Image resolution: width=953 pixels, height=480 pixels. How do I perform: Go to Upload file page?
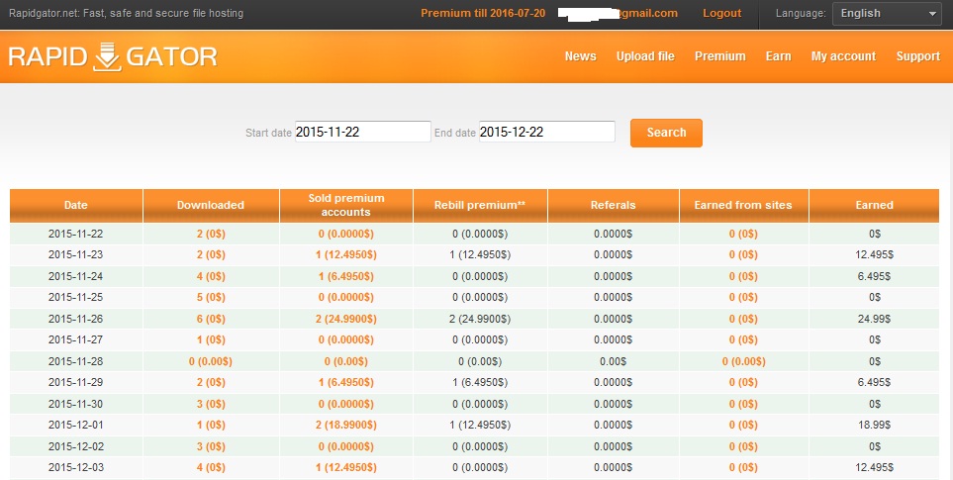(x=645, y=56)
